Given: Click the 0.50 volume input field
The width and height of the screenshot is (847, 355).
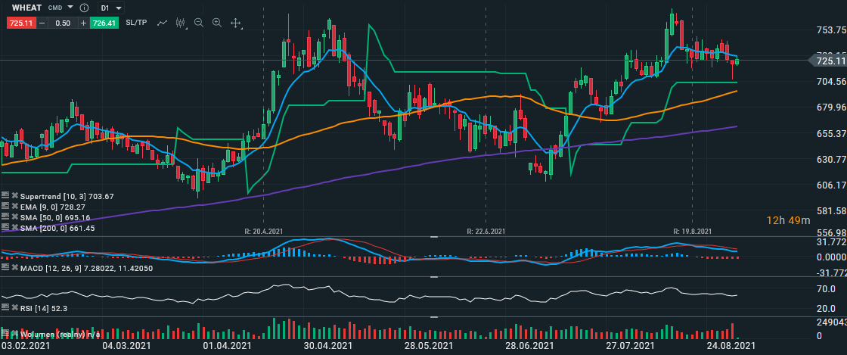Looking at the screenshot, I should 63,23.
